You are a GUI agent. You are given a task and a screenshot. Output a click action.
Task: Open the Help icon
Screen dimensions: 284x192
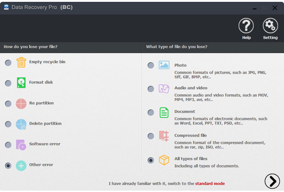(246, 26)
